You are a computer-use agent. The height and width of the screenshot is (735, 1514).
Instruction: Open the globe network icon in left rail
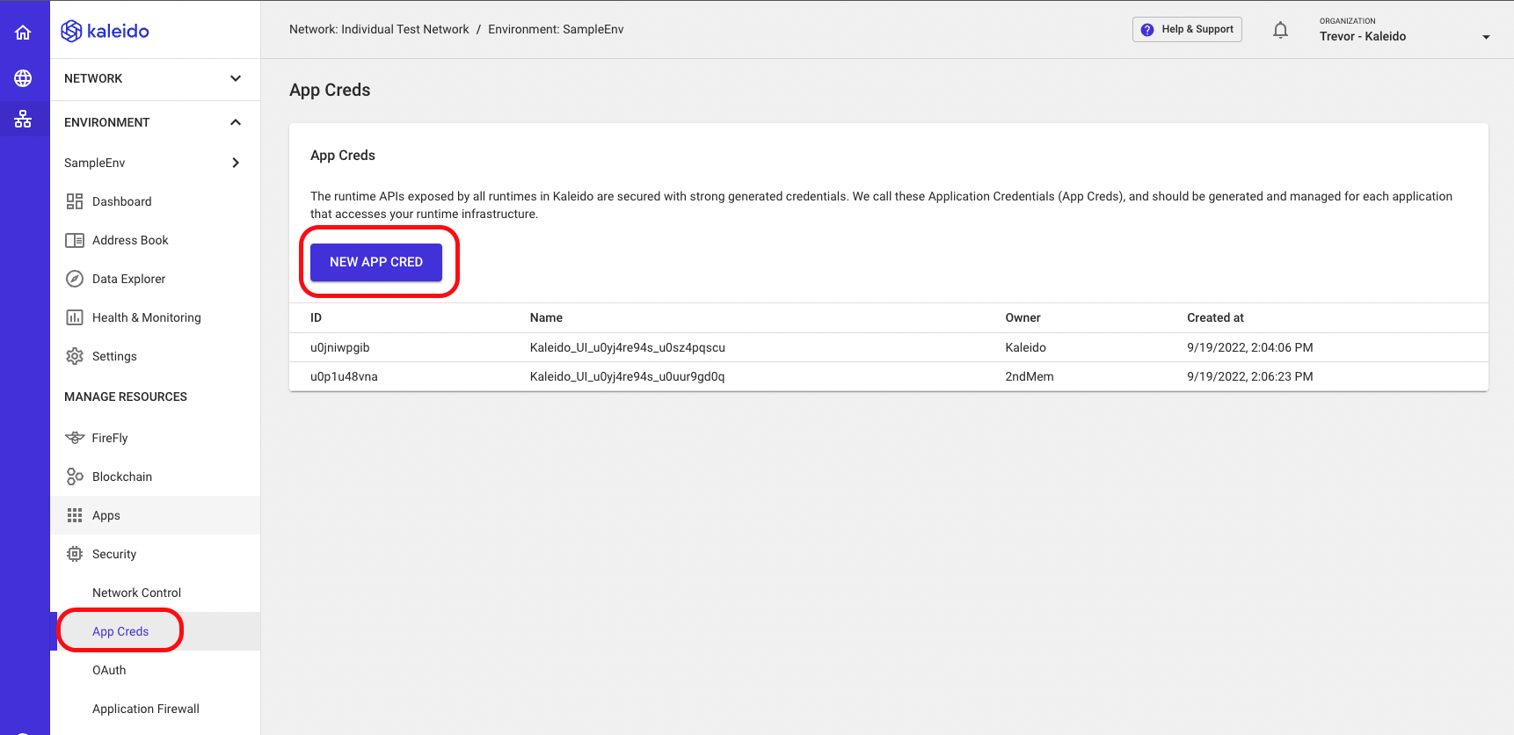pyautogui.click(x=23, y=78)
